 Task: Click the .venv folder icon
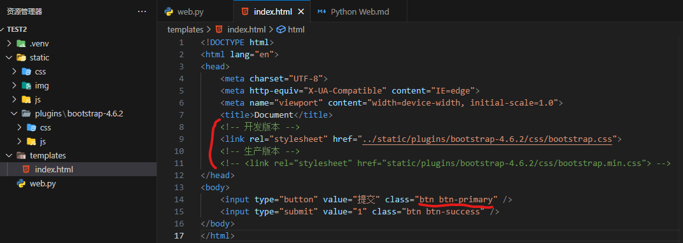tap(21, 43)
